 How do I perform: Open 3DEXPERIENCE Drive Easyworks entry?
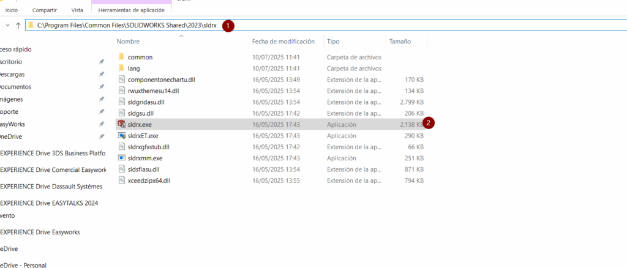[40, 232]
